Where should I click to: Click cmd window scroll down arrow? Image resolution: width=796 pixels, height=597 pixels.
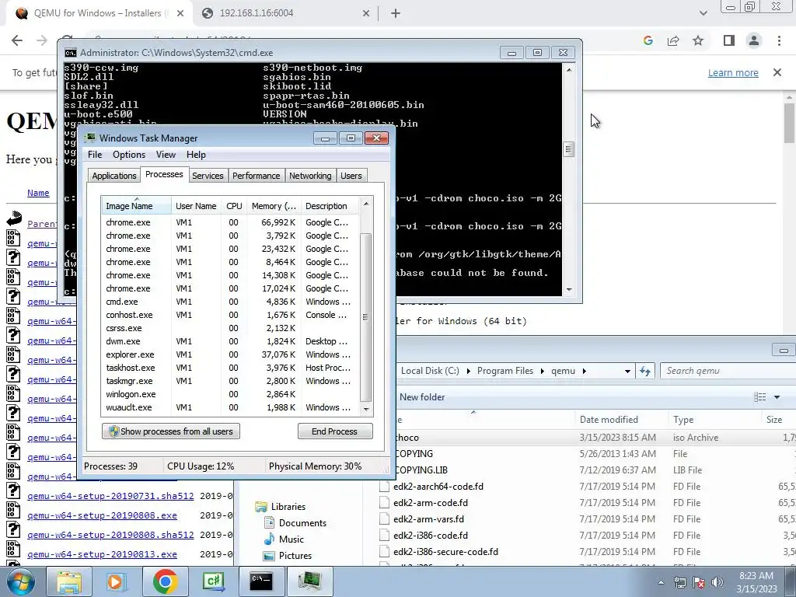569,289
